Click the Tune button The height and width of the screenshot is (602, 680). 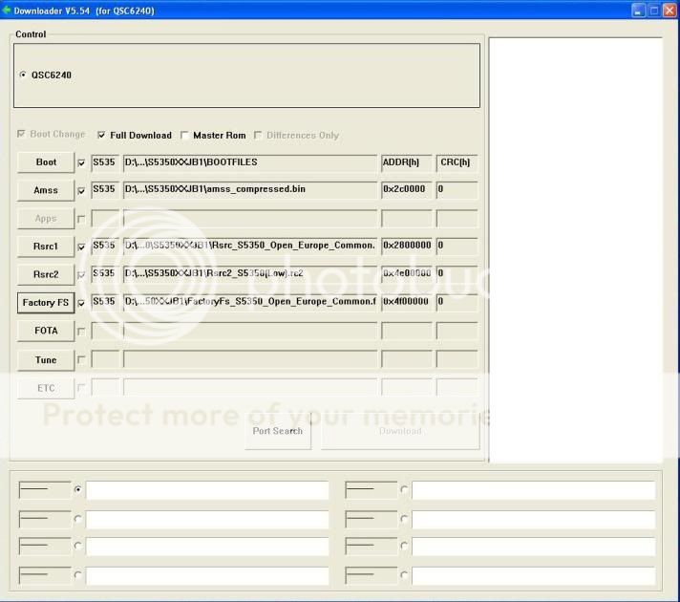tap(46, 360)
